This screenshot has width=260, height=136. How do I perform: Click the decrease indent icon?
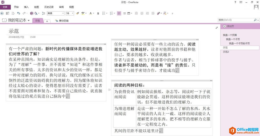pyautogui.click(x=147, y=13)
